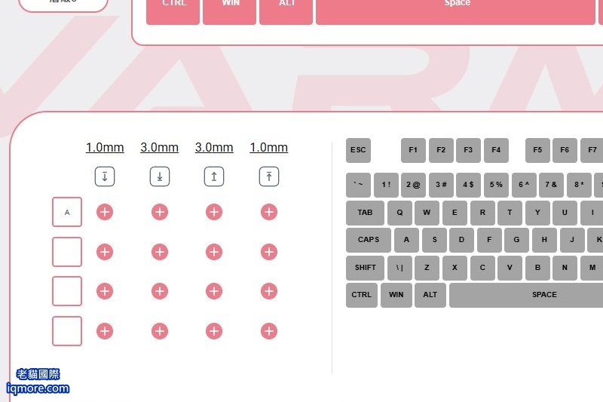Click the first press-down bottom icon under 1.0mm
This screenshot has height=402, width=603.
105,176
